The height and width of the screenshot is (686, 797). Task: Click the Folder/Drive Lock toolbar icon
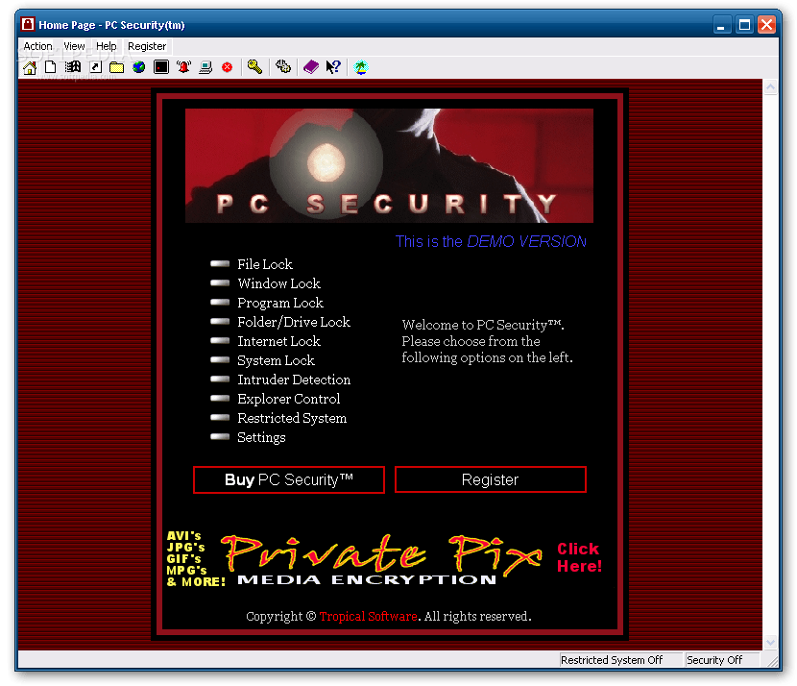[x=115, y=66]
